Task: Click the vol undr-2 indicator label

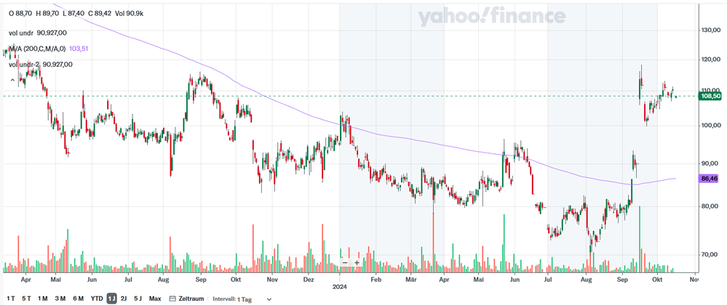Action: [24, 65]
